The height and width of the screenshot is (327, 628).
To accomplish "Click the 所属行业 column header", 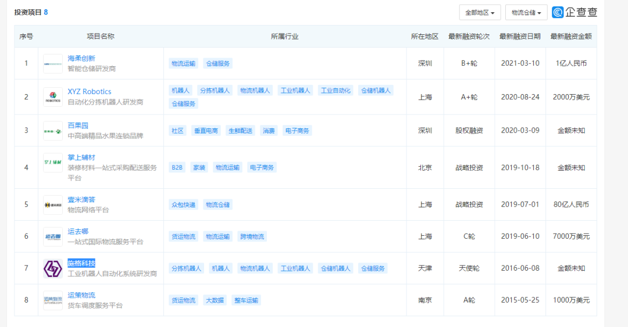I will [285, 37].
